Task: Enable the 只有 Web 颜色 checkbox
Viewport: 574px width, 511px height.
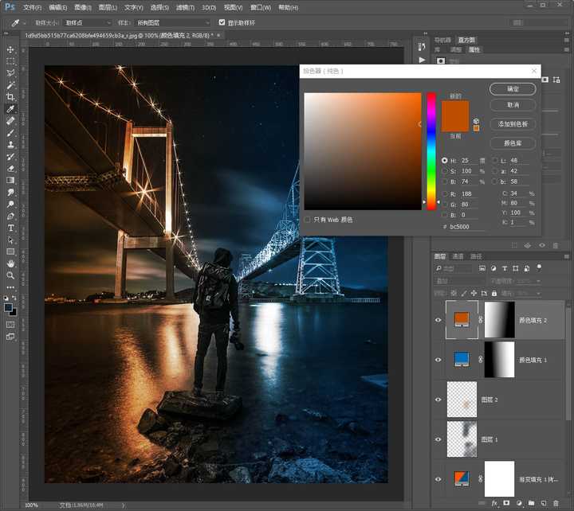Action: [308, 220]
